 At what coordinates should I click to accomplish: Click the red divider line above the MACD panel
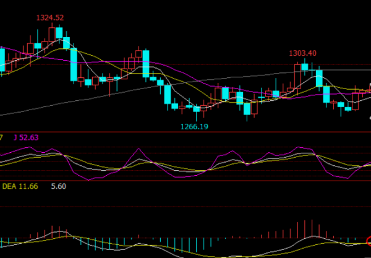(185, 181)
